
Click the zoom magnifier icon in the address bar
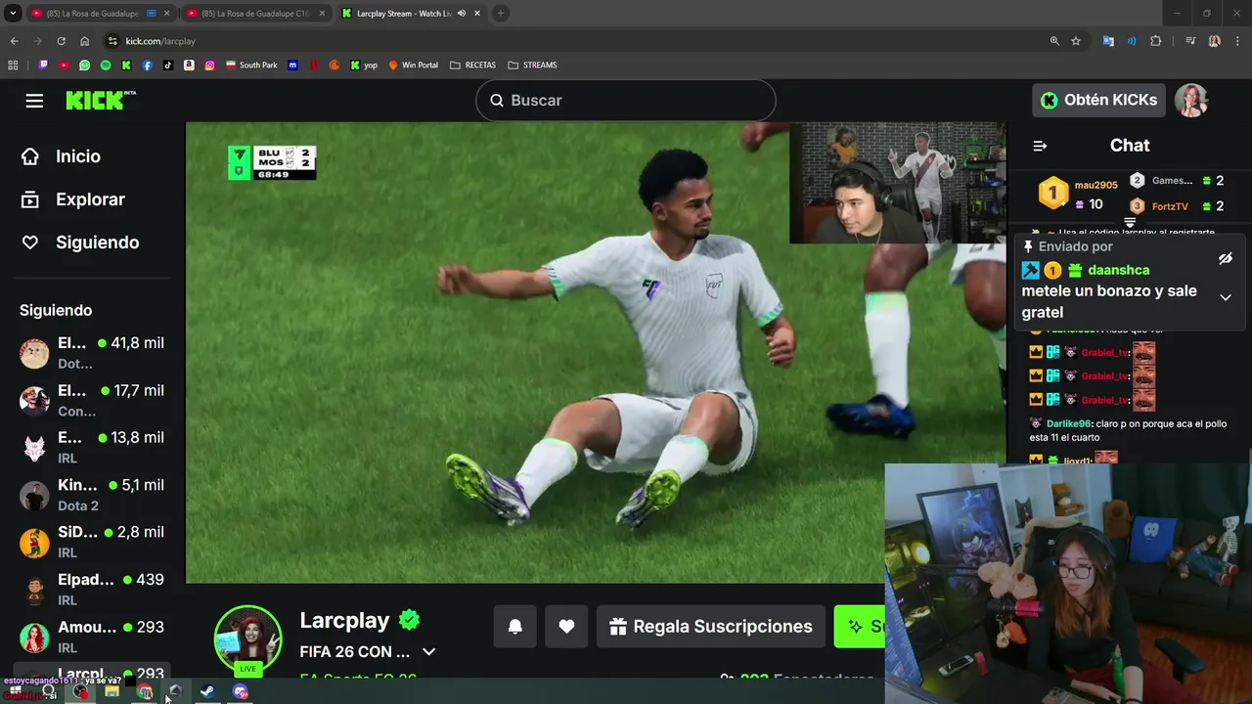(1054, 41)
